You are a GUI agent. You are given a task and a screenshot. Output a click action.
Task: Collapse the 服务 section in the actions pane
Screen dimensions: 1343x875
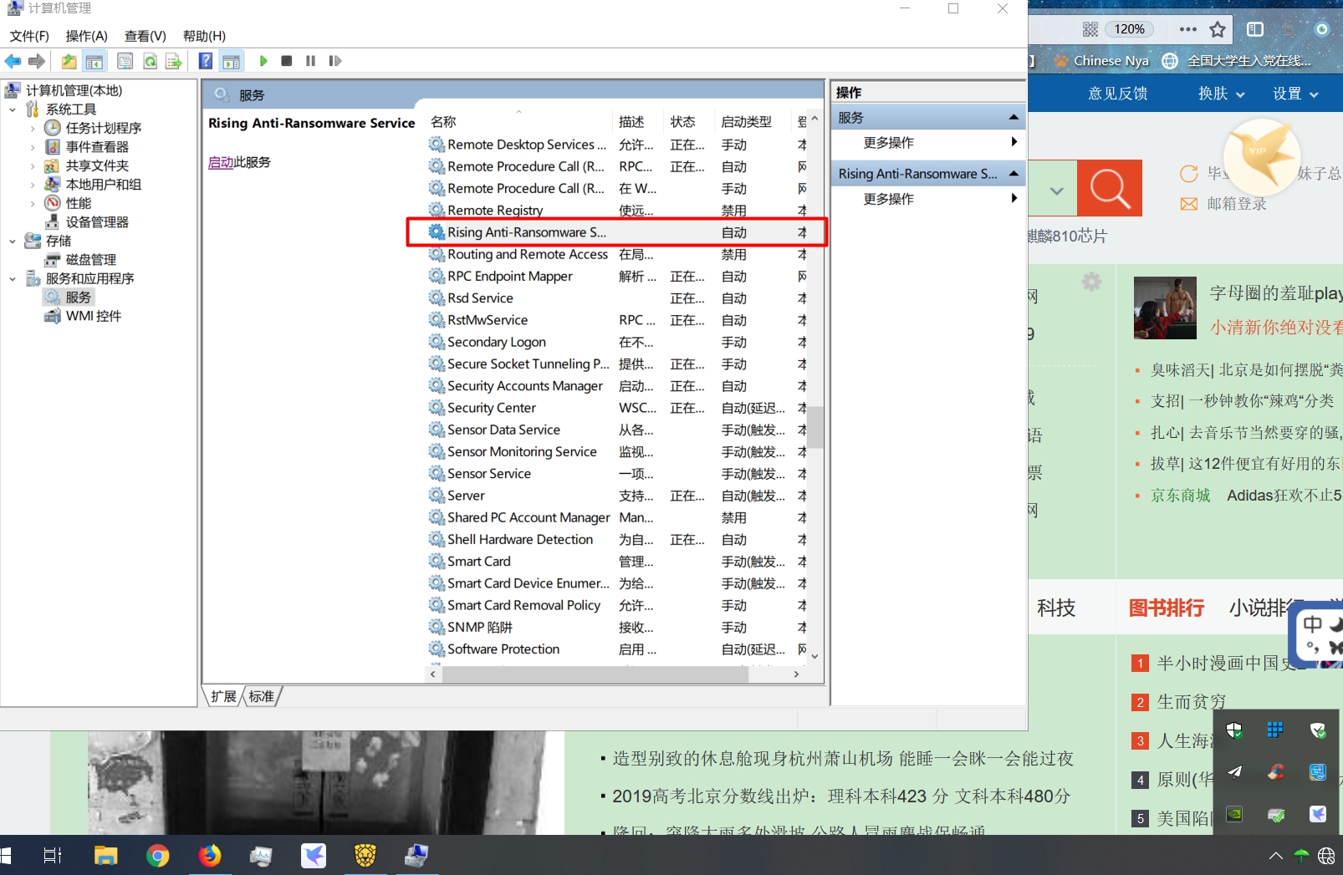[1014, 118]
